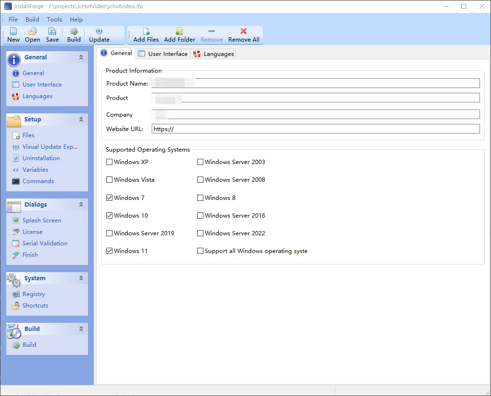This screenshot has width=491, height=396.
Task: Enable the Windows Server 2019 checkbox
Action: point(109,233)
